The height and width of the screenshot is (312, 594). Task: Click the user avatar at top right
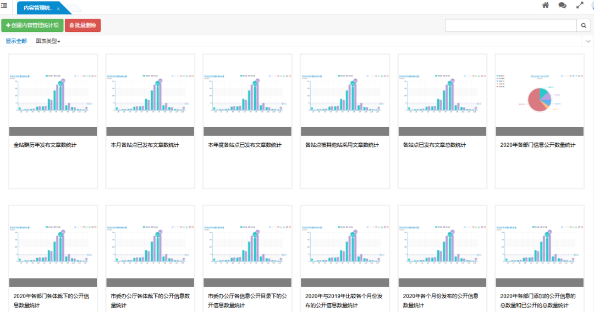(592, 6)
